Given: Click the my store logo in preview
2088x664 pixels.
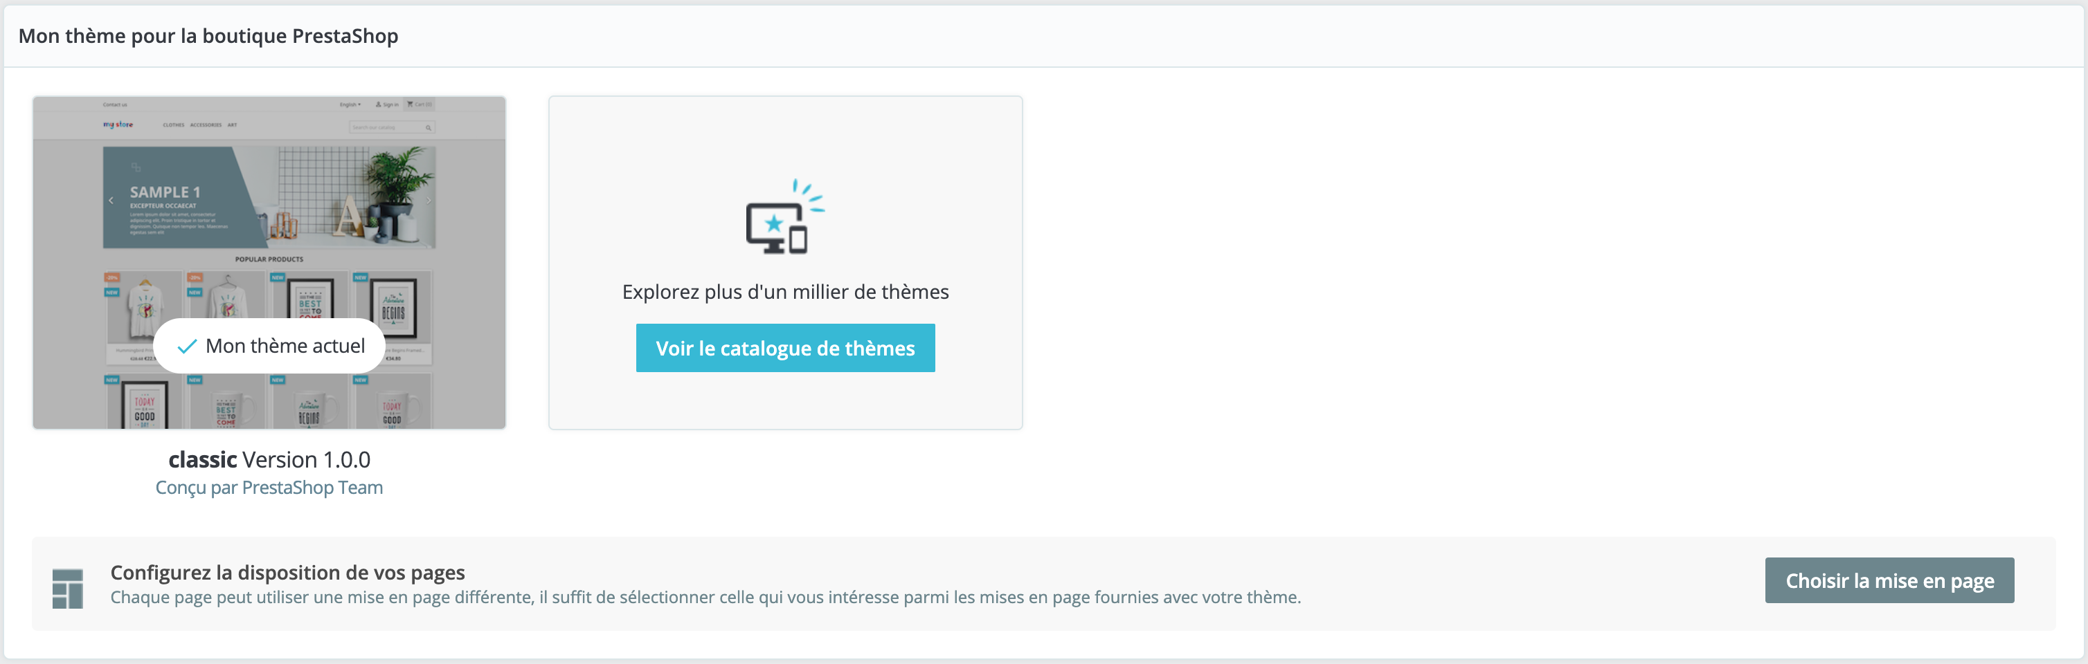Looking at the screenshot, I should (x=118, y=124).
